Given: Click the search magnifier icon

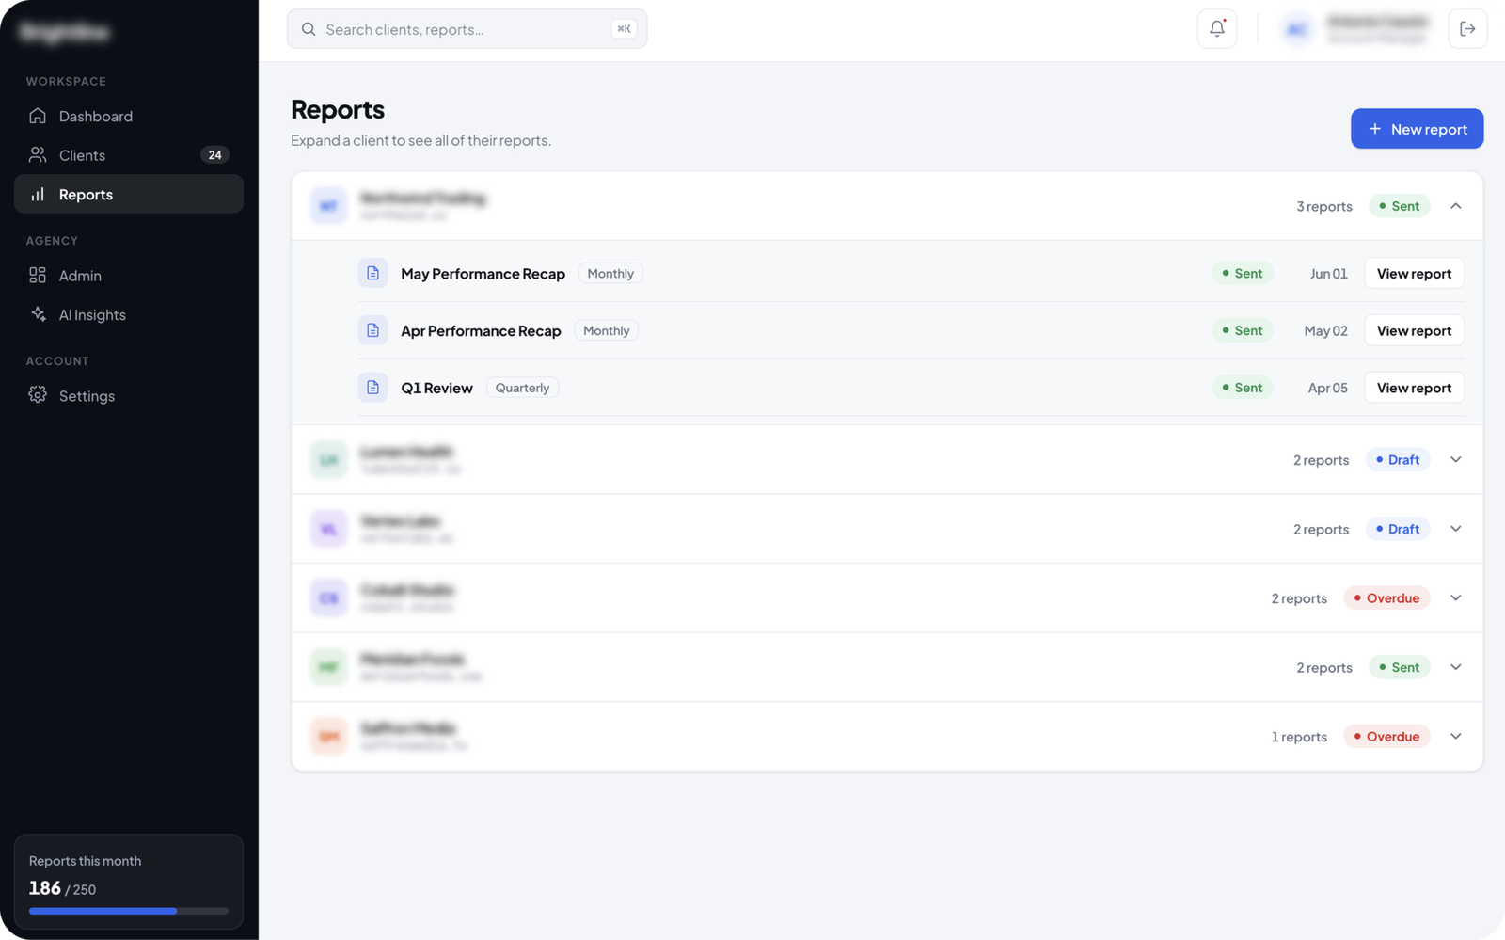Looking at the screenshot, I should [x=309, y=29].
